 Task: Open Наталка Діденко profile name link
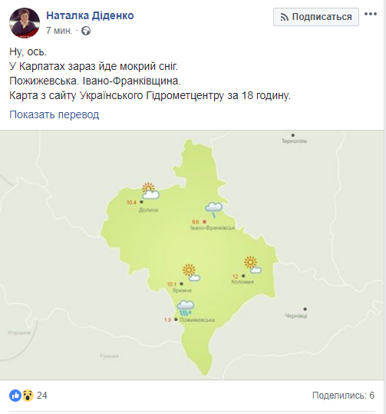pos(90,15)
